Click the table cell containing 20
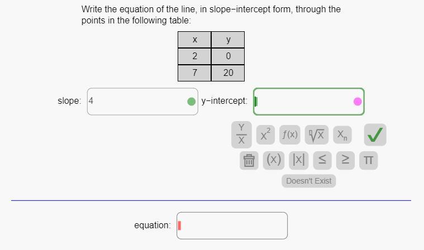 228,73
